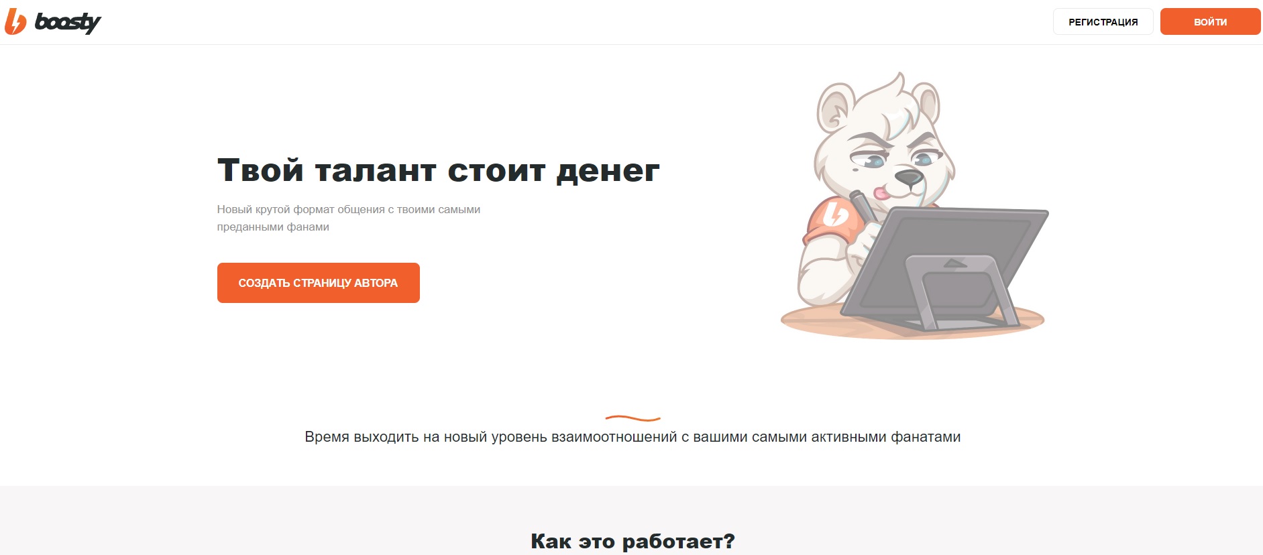Screen dimensions: 1263x555
Task: Click the Как это работает? heading
Action: click(633, 541)
